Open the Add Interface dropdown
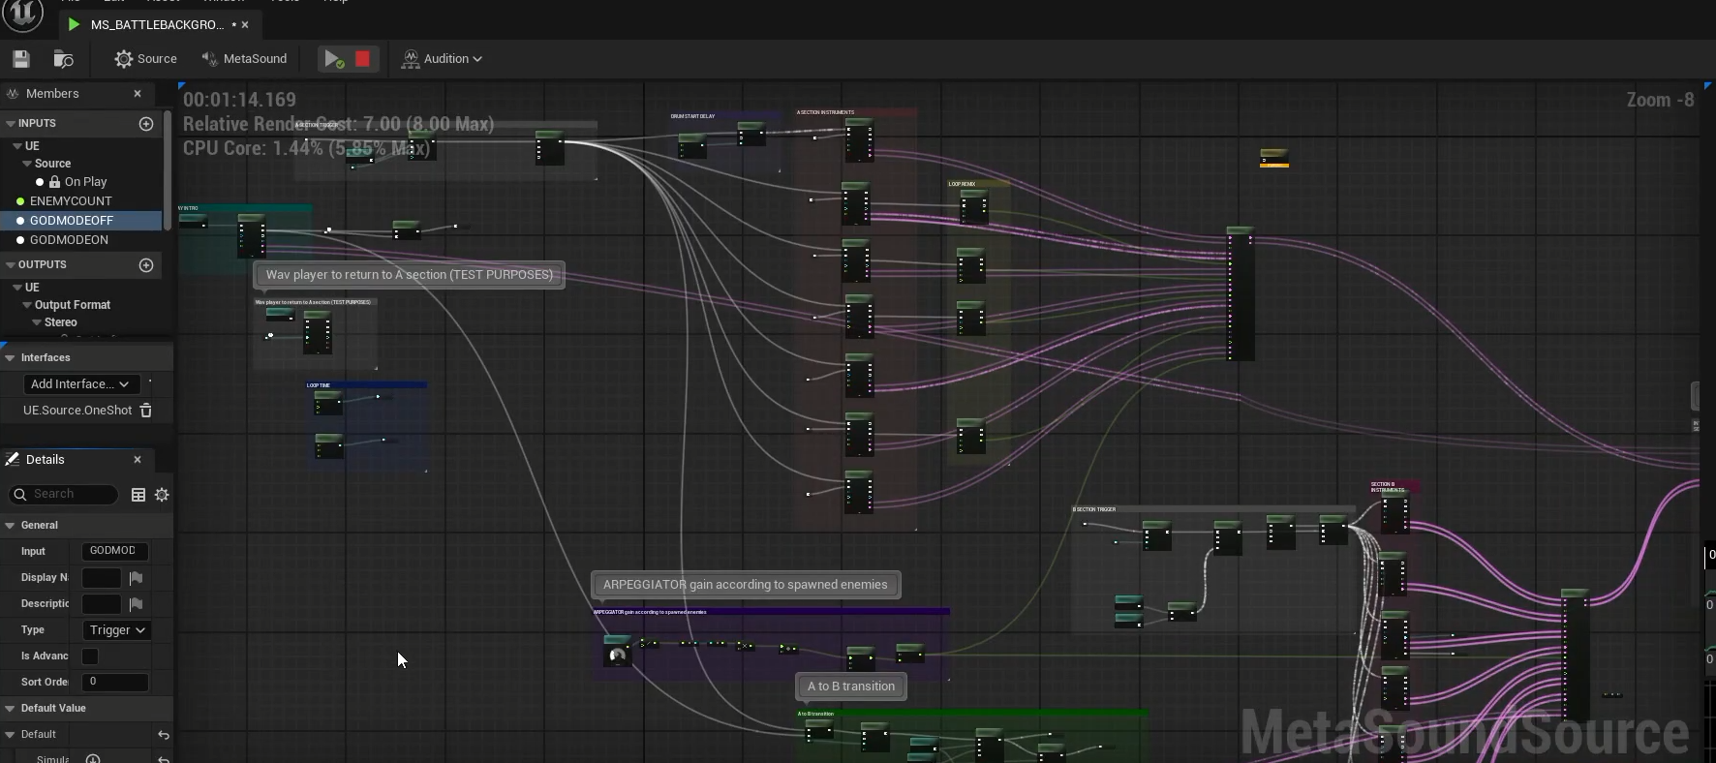1716x763 pixels. tap(81, 384)
